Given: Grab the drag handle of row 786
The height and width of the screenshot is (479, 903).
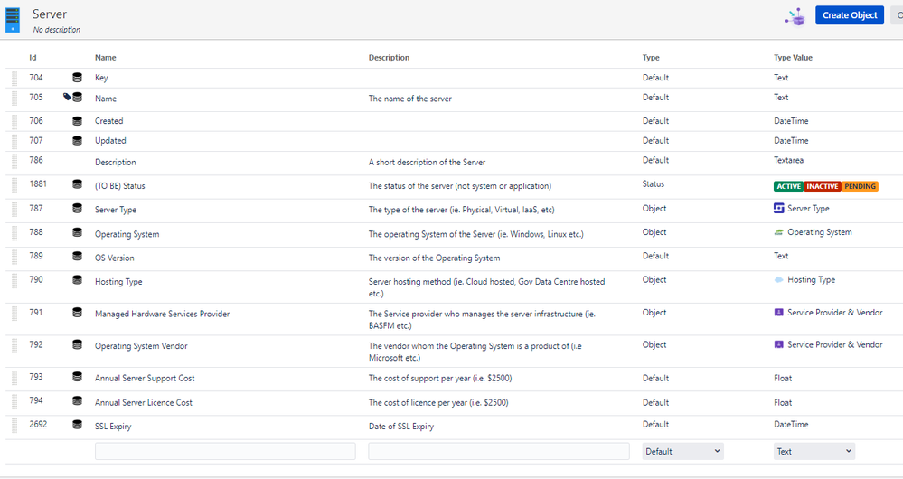Looking at the screenshot, I should [x=14, y=161].
